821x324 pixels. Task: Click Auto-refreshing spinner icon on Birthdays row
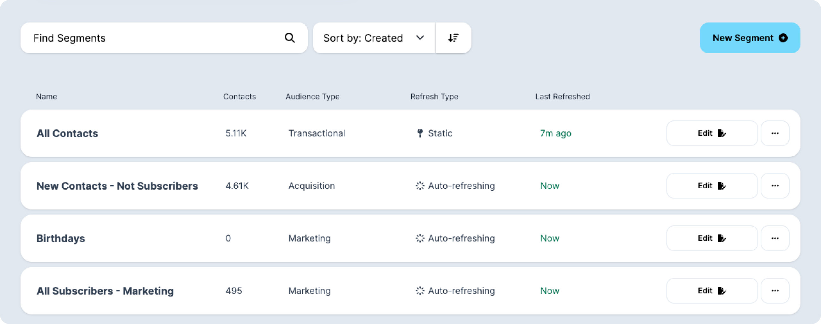click(420, 238)
